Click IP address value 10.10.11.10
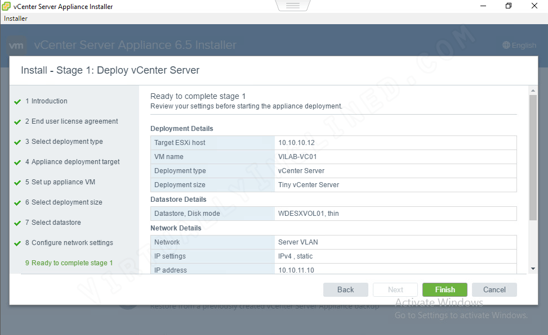 pyautogui.click(x=296, y=270)
